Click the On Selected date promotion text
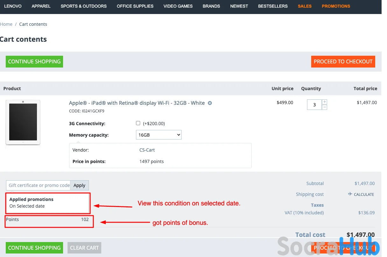Viewport: 387px width, 257px height. click(27, 206)
